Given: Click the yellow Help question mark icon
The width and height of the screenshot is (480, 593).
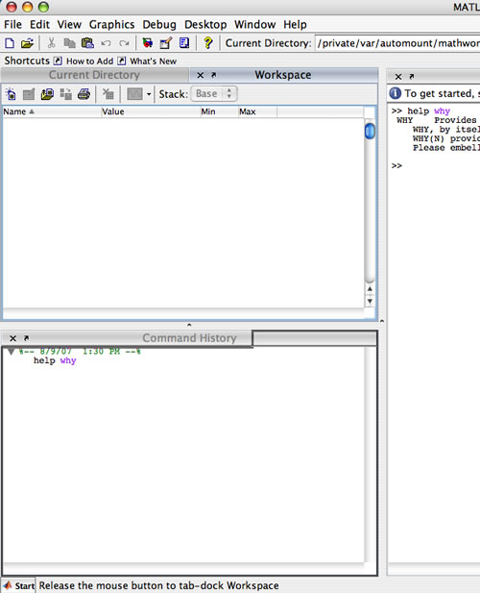Looking at the screenshot, I should (207, 43).
